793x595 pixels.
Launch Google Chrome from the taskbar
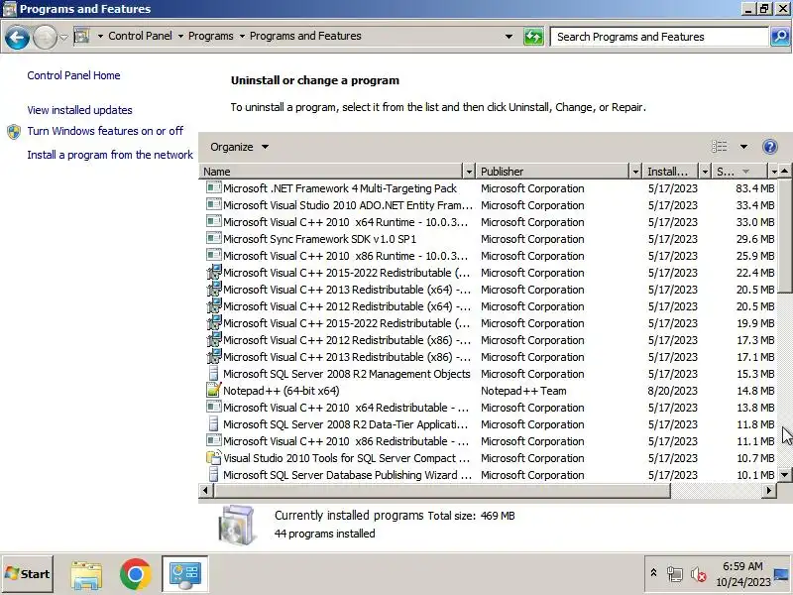tap(135, 574)
